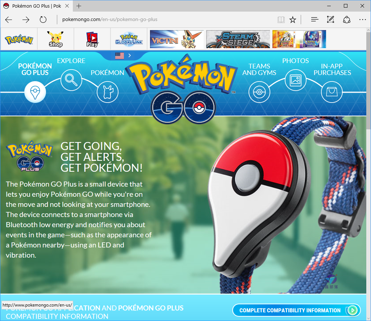The width and height of the screenshot is (371, 321).
Task: Open reading view book icon
Action: (281, 20)
